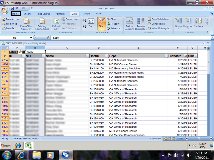Clear the applied filter
The height and width of the screenshot is (160, 214).
(x=111, y=19)
